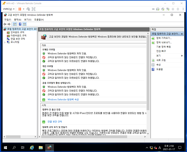Click the 정책 내보내기... action
The height and width of the screenshot is (152, 187).
(164, 43)
